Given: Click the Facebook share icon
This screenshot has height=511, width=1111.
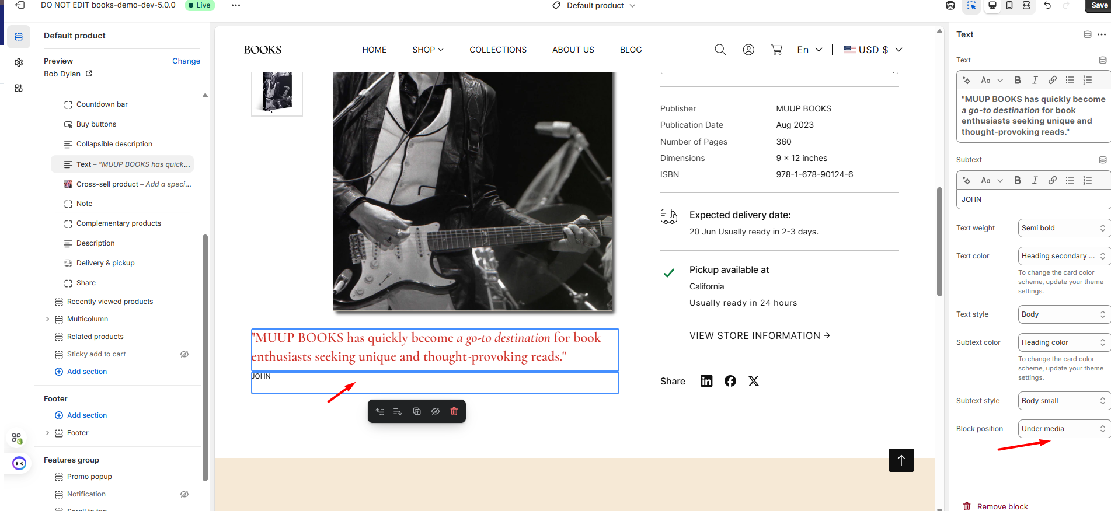Looking at the screenshot, I should pos(730,381).
